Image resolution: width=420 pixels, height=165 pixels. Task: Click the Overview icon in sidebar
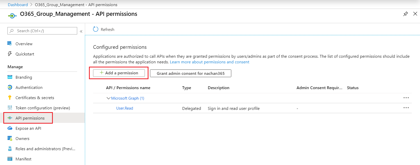(x=10, y=44)
